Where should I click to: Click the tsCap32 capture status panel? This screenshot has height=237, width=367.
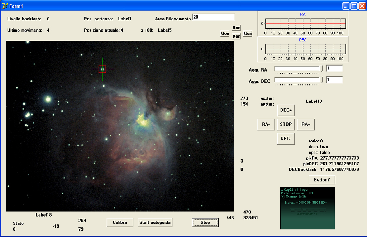[x=308, y=208]
